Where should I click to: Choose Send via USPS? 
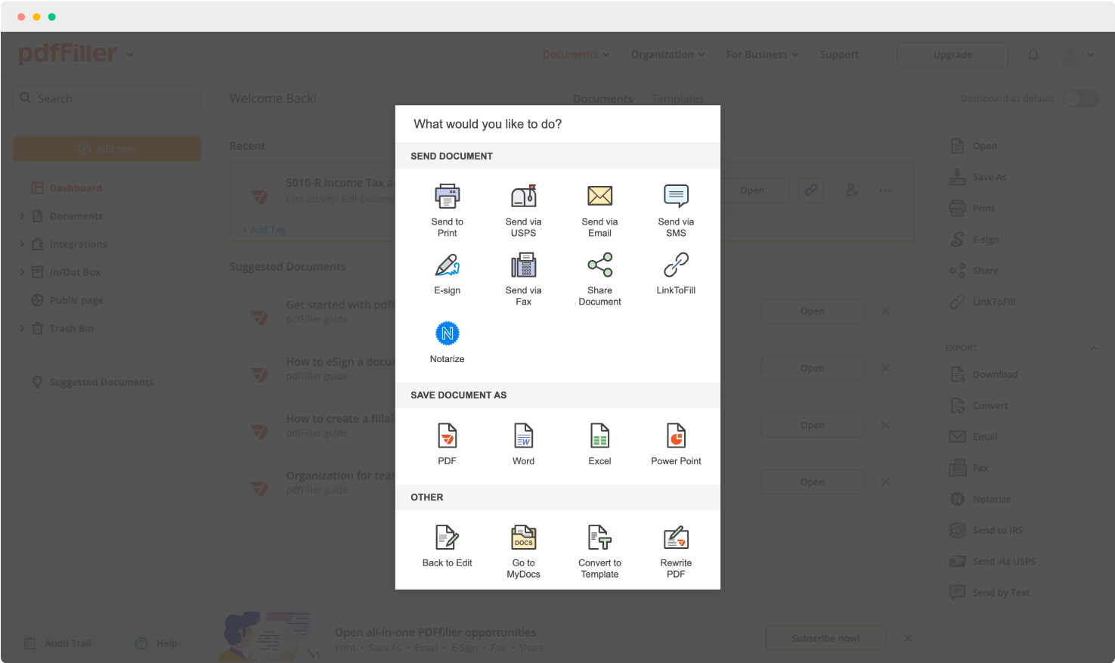click(x=523, y=204)
